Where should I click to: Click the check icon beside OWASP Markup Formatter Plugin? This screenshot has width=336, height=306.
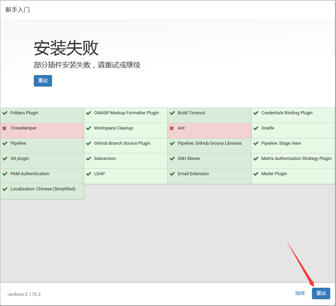[x=89, y=113]
